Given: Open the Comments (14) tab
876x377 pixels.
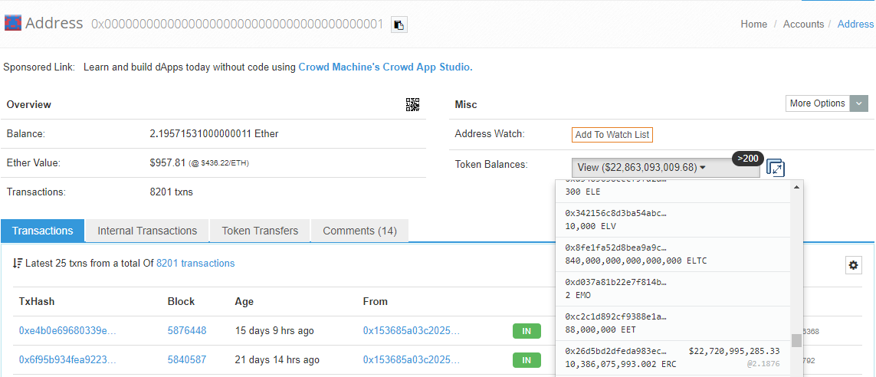Looking at the screenshot, I should tap(359, 231).
